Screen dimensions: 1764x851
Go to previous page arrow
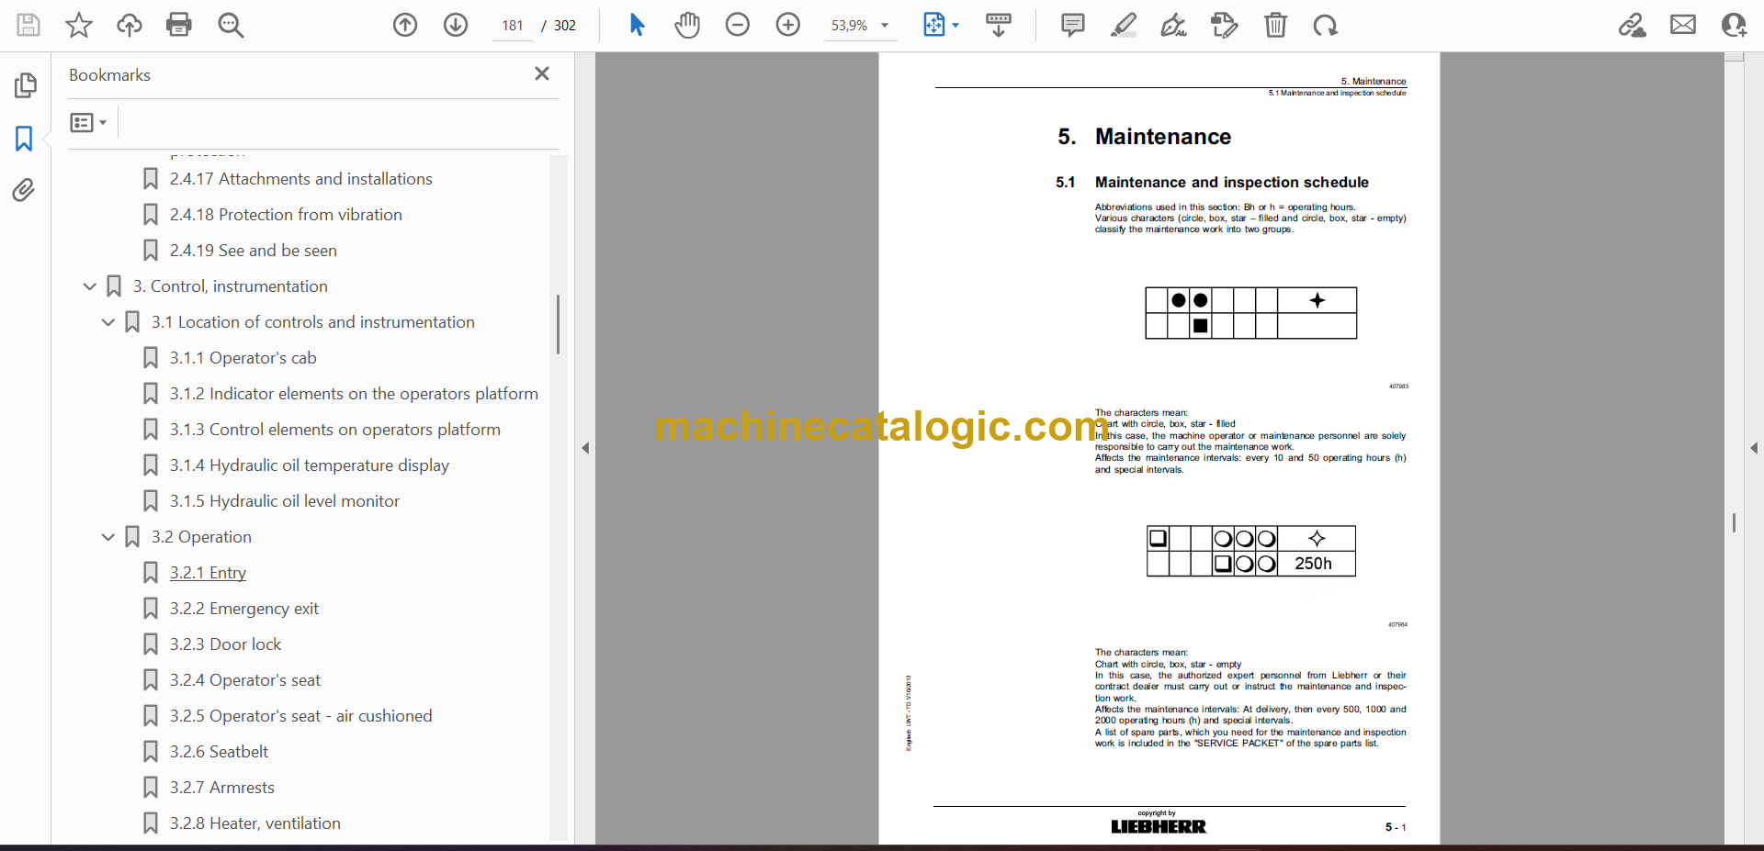click(x=405, y=25)
